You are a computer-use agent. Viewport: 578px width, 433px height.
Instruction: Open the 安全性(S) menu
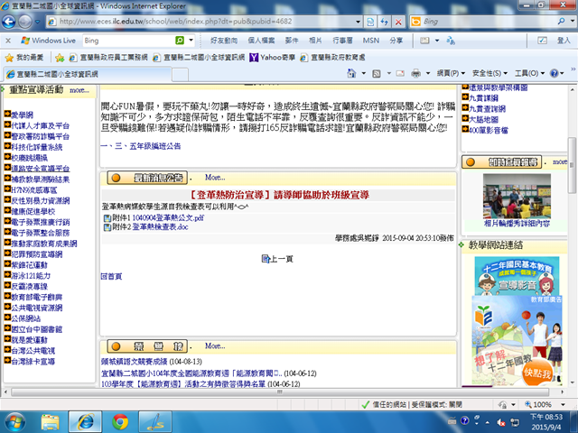pos(489,73)
